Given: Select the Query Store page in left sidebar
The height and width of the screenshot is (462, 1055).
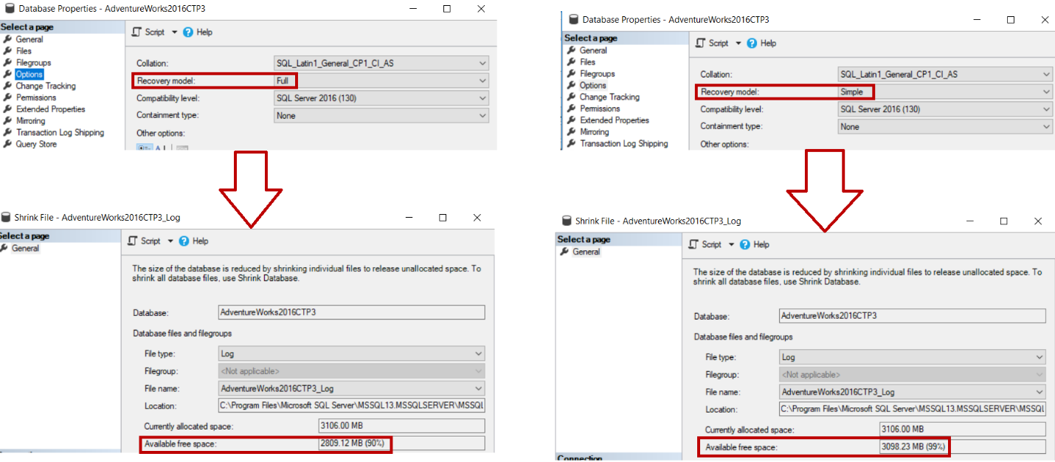Looking at the screenshot, I should point(37,144).
